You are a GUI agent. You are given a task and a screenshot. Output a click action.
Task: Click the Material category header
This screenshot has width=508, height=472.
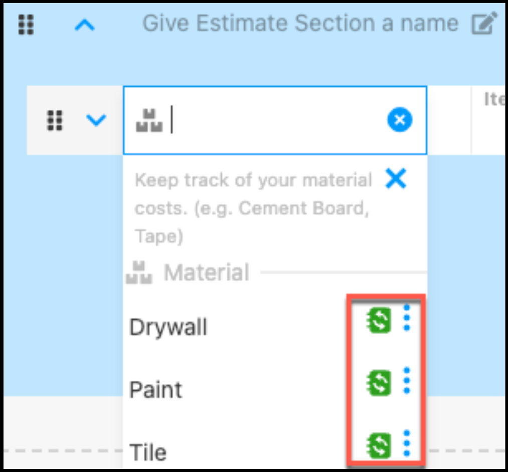tap(206, 273)
